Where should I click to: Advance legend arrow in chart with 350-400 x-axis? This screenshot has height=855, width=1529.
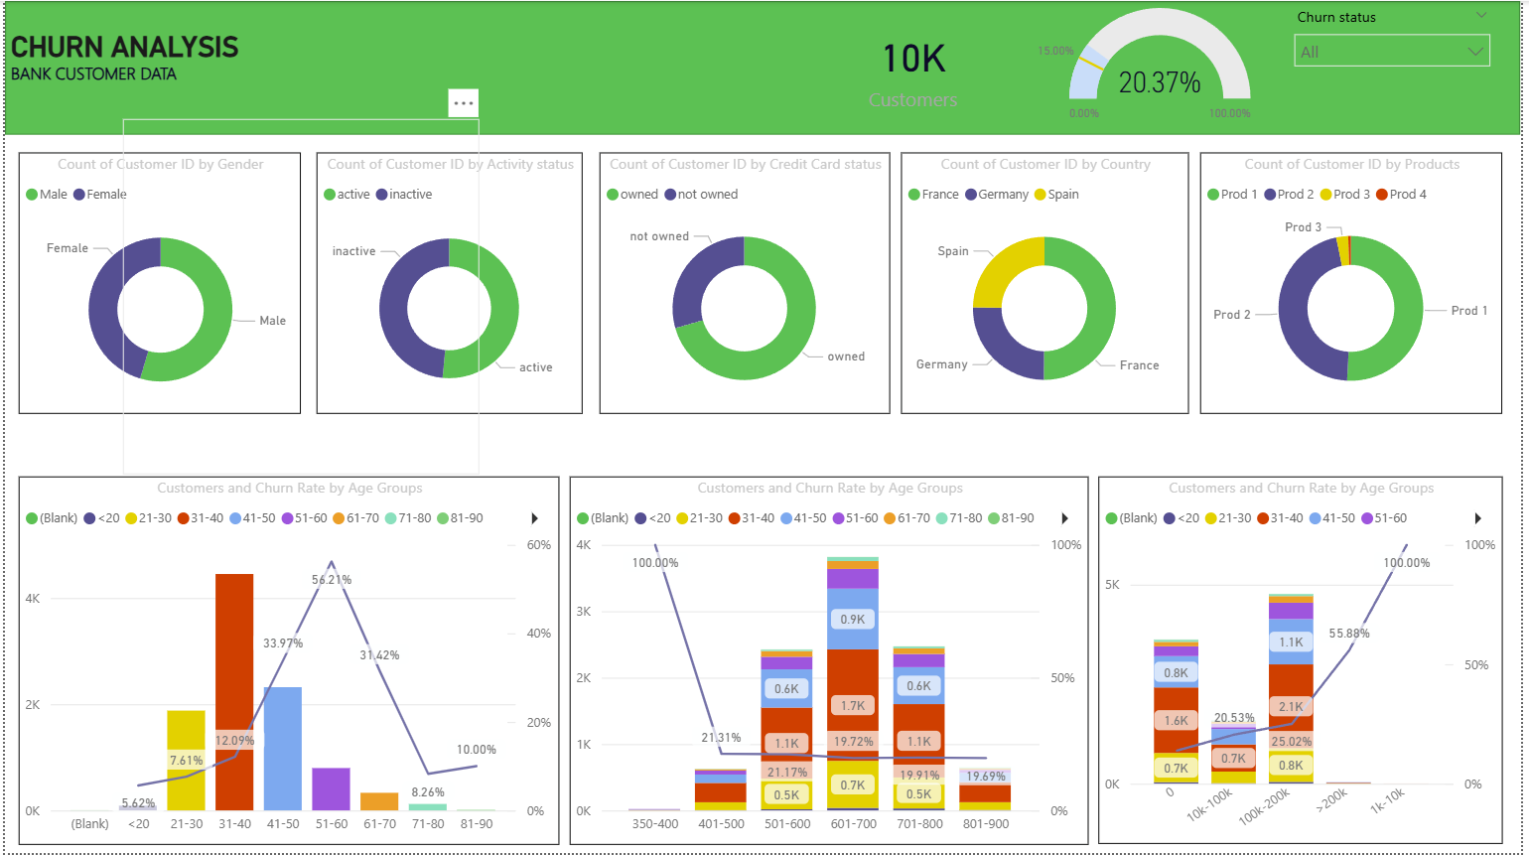pyautogui.click(x=1063, y=518)
